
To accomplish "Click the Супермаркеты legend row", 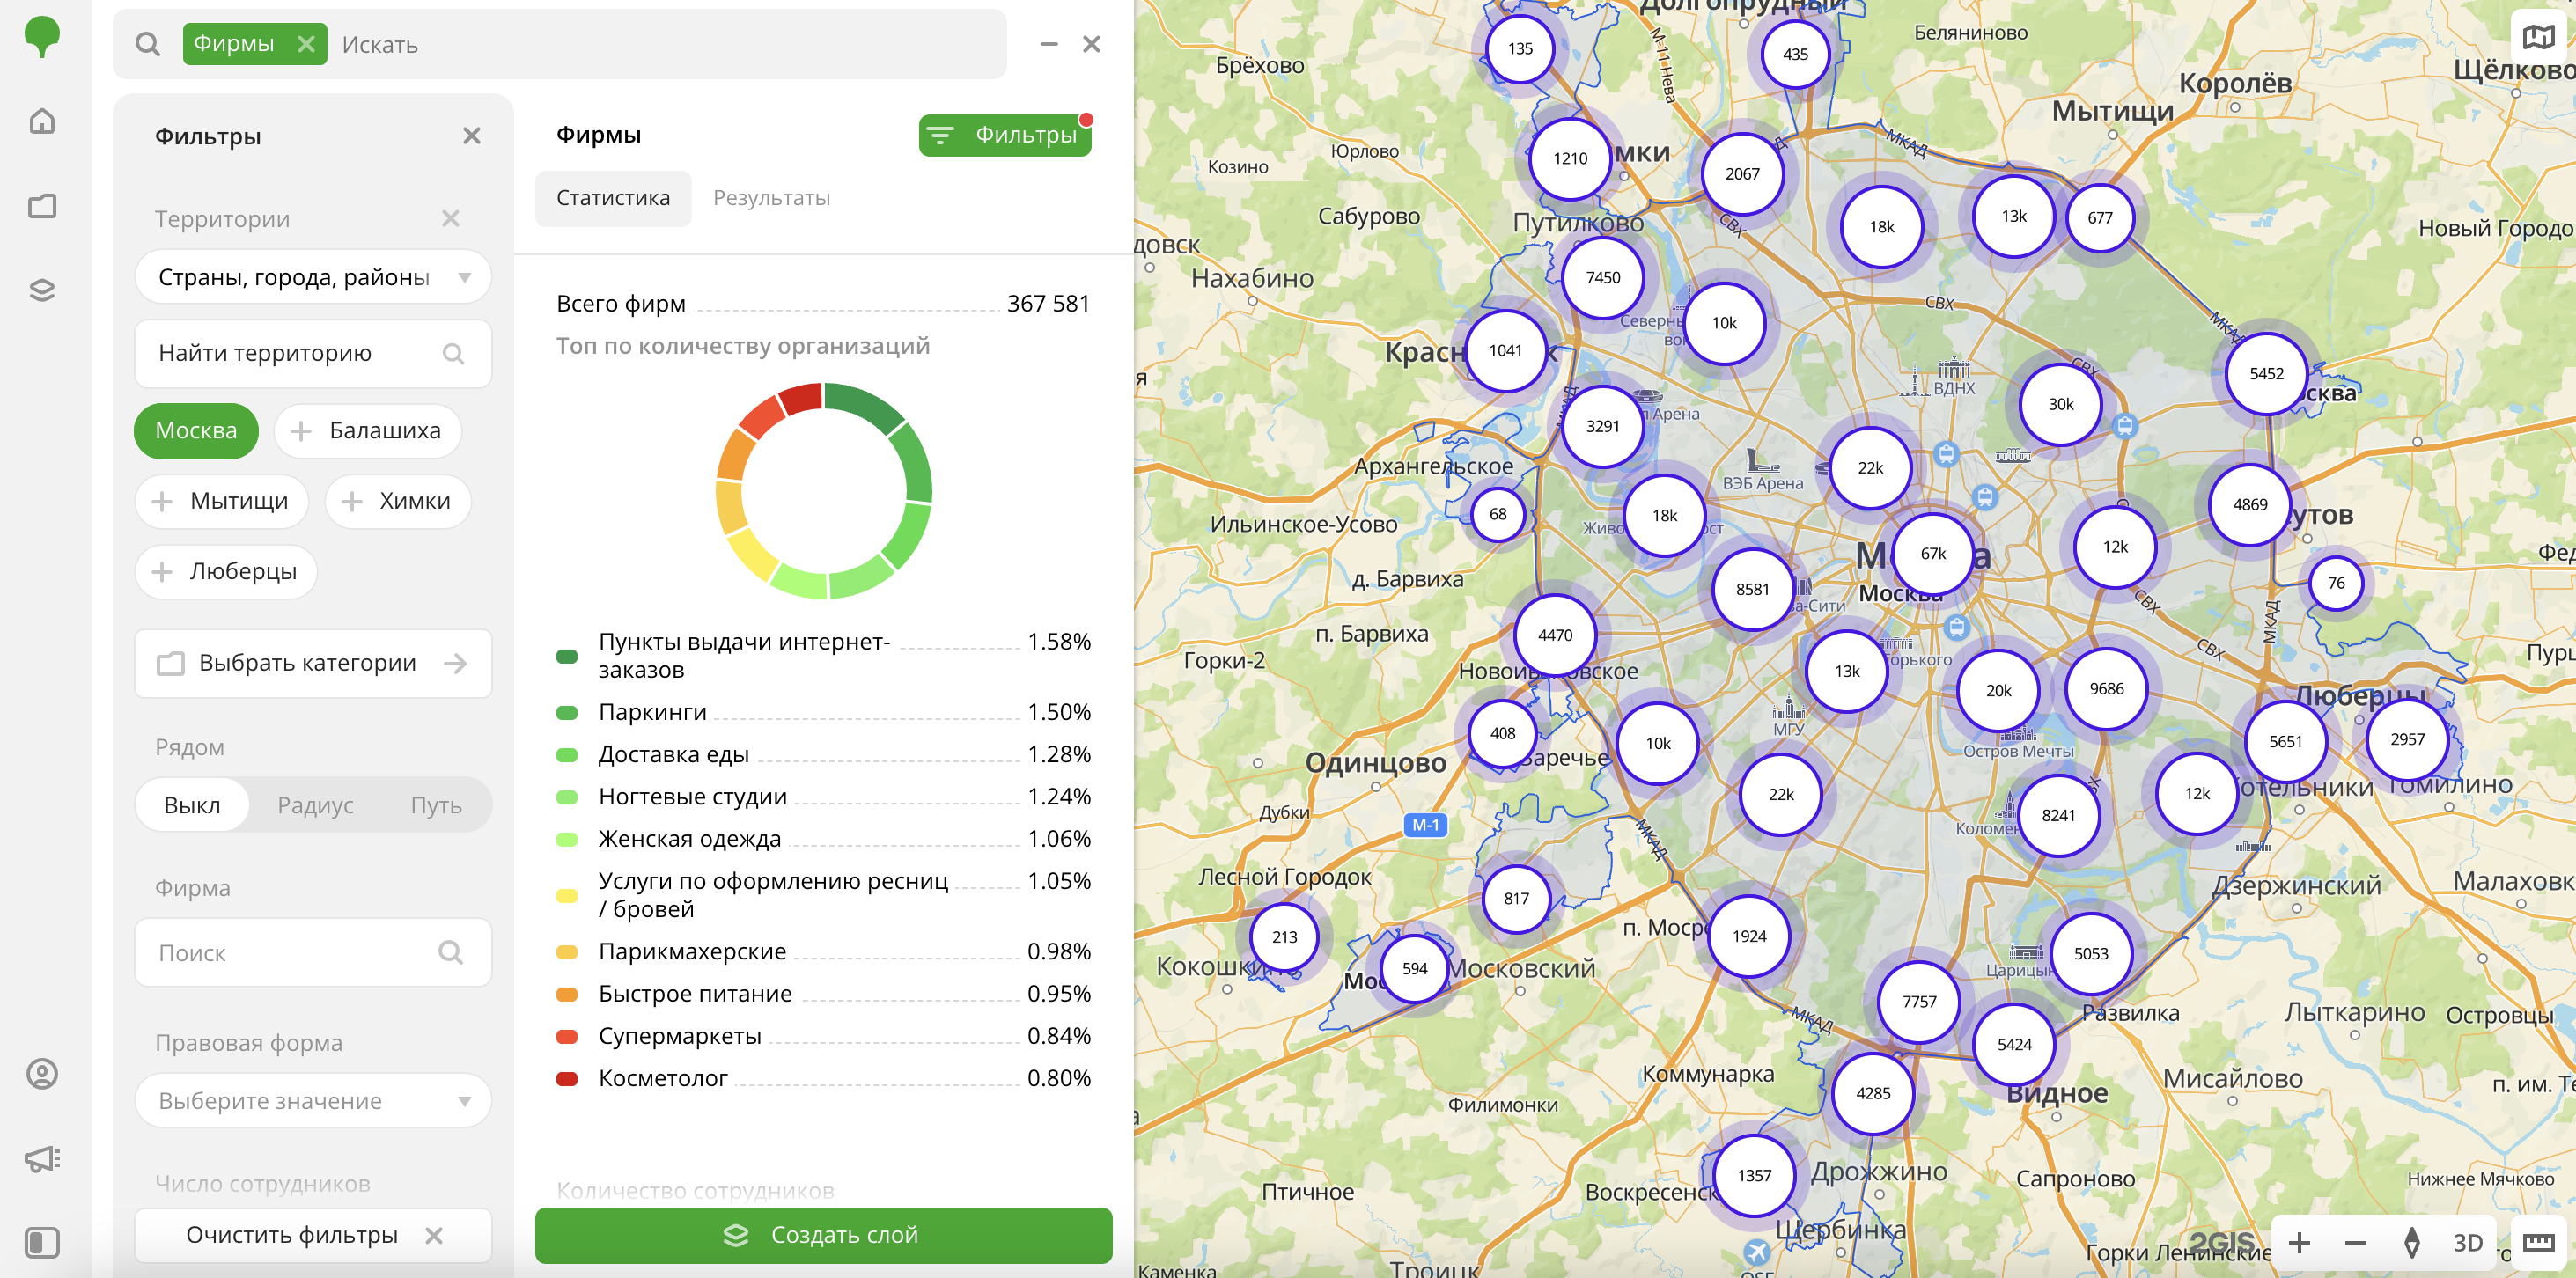I will [823, 1037].
